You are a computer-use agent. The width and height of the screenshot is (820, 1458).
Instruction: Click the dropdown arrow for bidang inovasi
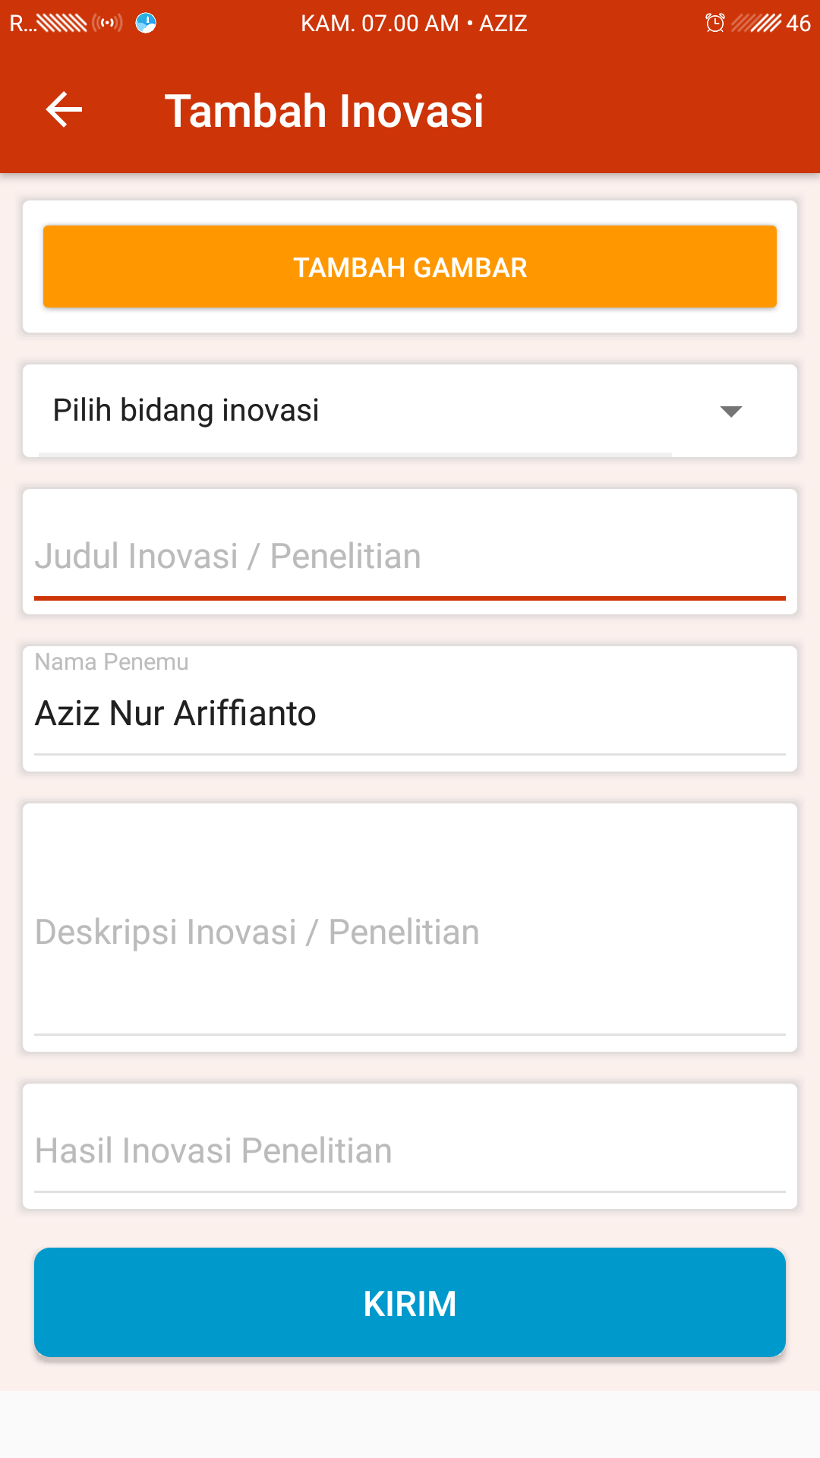(x=730, y=412)
